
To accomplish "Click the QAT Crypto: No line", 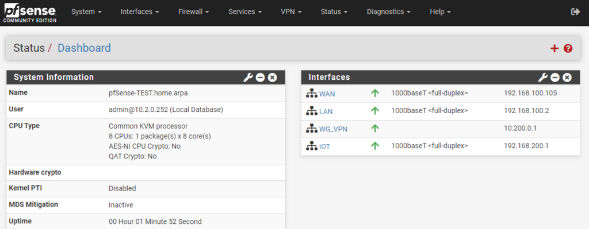I will (x=133, y=156).
